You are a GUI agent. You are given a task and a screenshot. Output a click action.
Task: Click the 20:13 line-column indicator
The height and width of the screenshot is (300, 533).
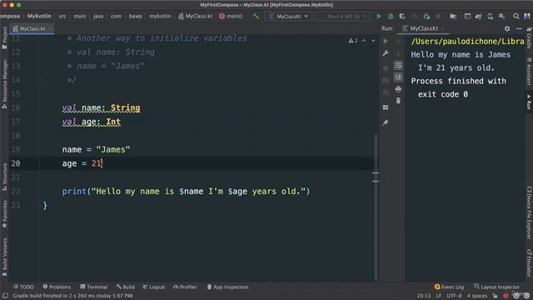pyautogui.click(x=424, y=296)
